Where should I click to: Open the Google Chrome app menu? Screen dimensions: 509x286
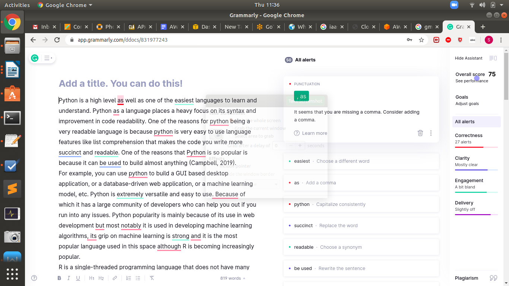[x=65, y=5]
